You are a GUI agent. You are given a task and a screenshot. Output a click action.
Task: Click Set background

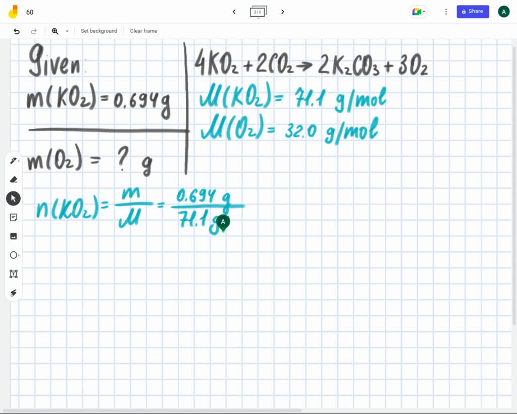[x=99, y=31]
